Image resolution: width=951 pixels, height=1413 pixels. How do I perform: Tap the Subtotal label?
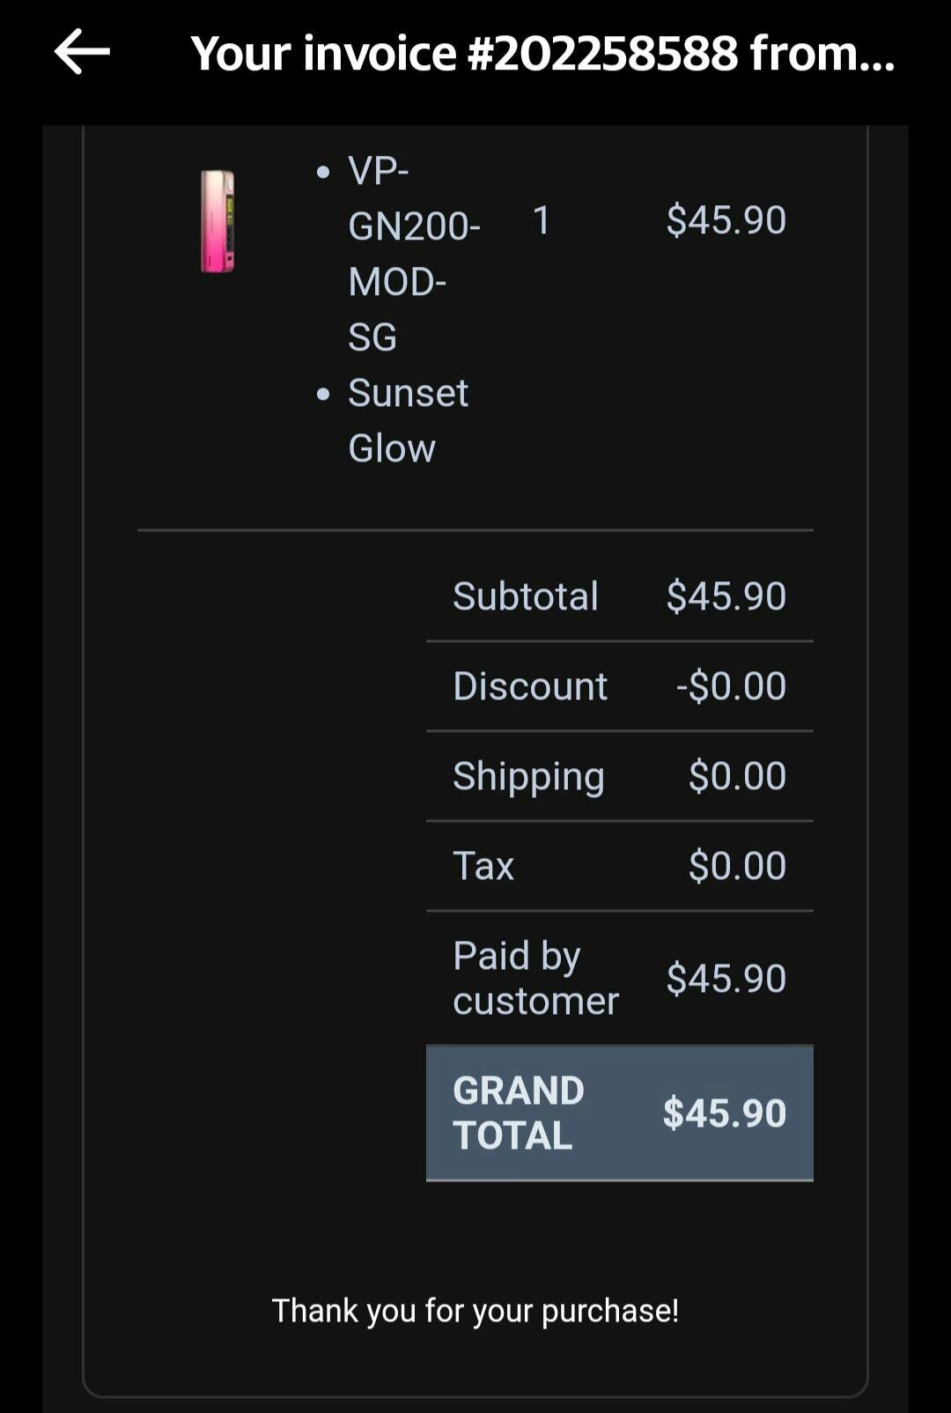[526, 596]
